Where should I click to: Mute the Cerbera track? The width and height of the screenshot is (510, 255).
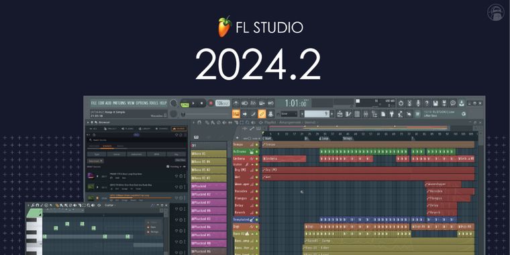pos(256,159)
